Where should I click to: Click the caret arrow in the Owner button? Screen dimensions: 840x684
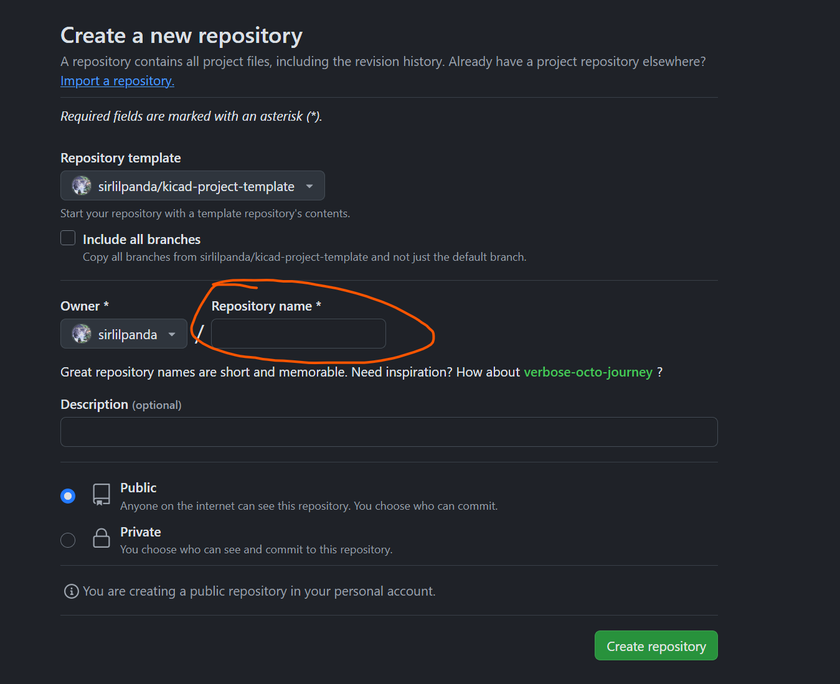point(172,334)
